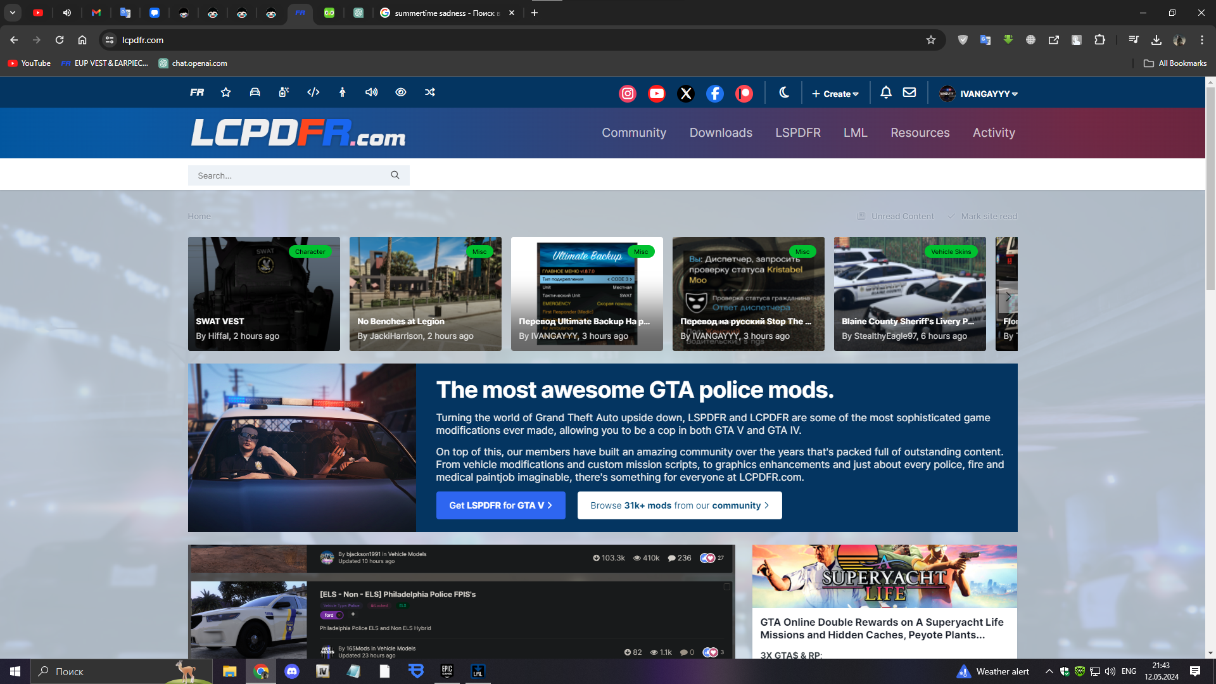Click the LCPDFR.com logo
This screenshot has height=684, width=1216.
(298, 133)
